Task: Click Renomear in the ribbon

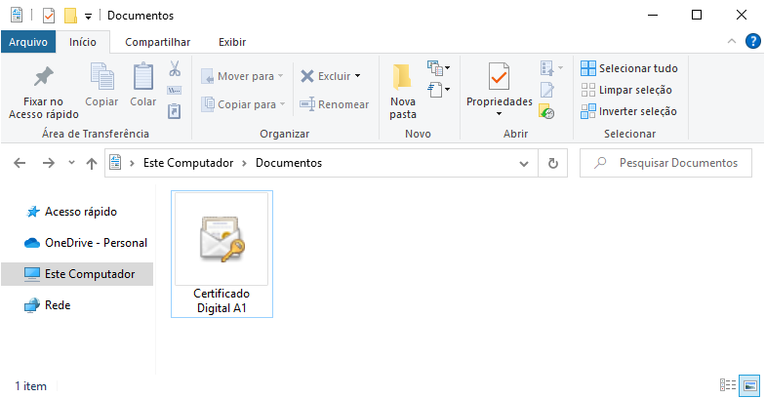Action: click(334, 104)
